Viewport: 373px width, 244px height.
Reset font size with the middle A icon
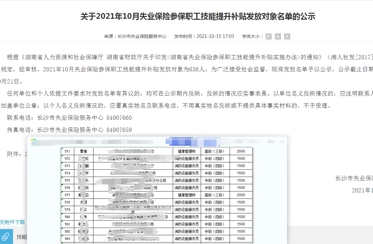pyautogui.click(x=278, y=37)
